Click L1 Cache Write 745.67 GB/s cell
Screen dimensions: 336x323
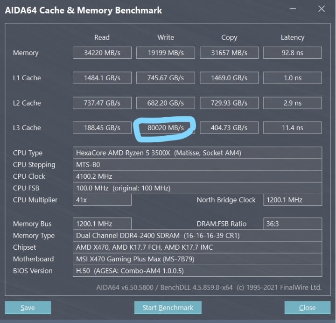click(166, 78)
